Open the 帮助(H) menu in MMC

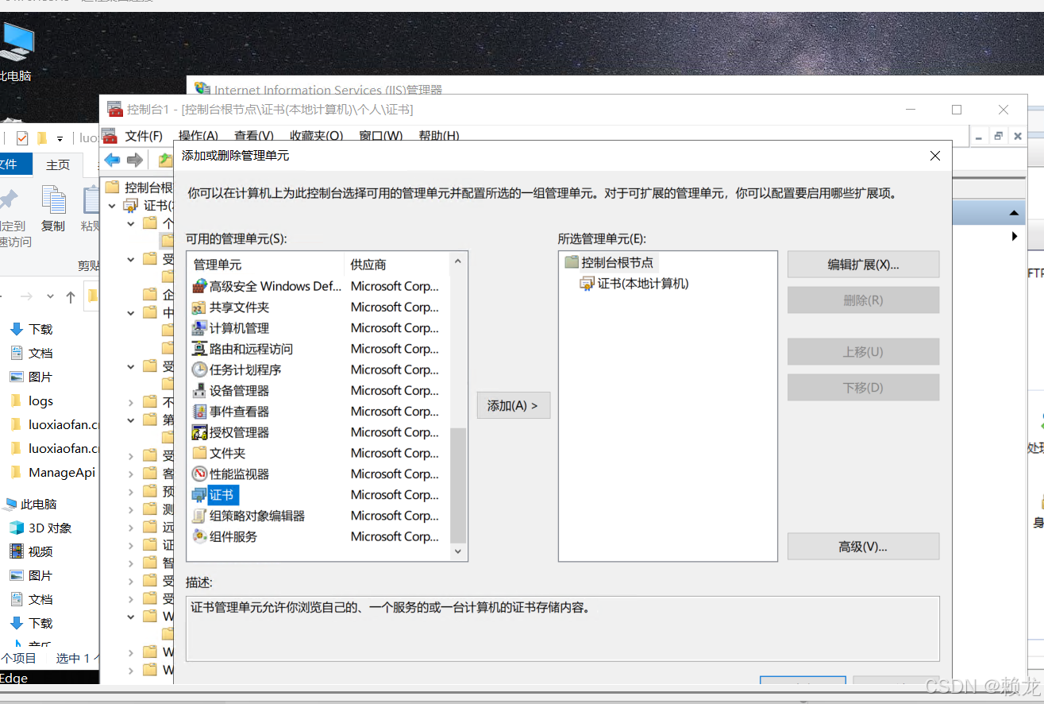(x=439, y=136)
